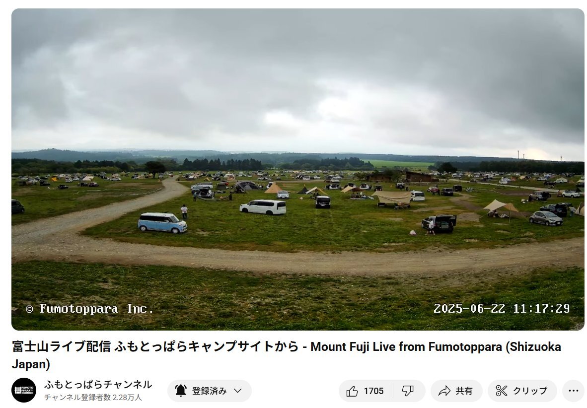Open the Fumotoppara channel avatar
The image size is (587, 408).
click(x=24, y=390)
